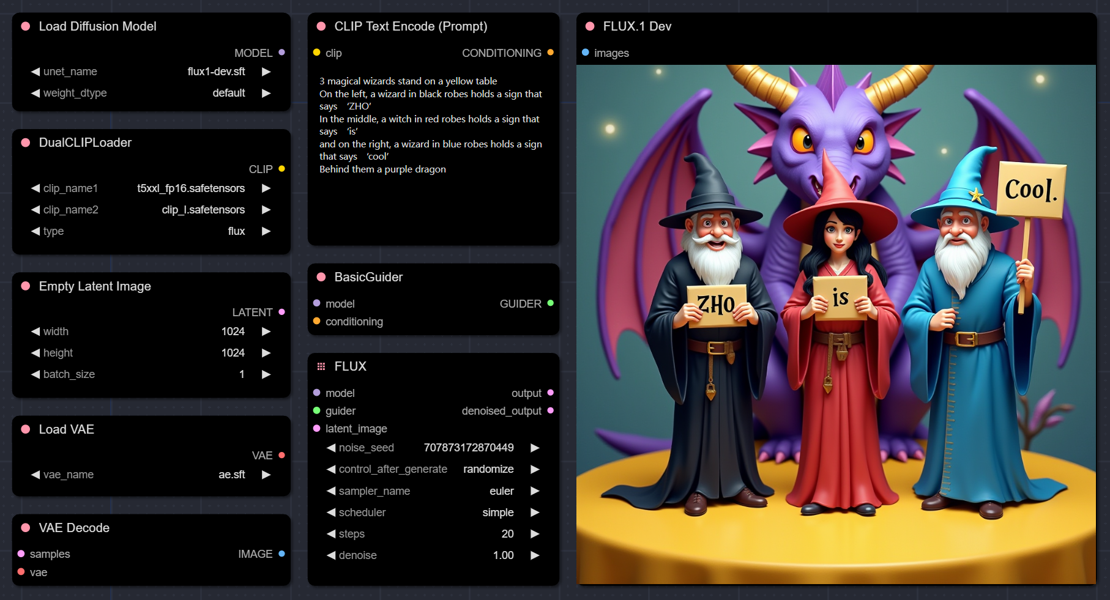
Task: Click the Empty Latent Image node title
Action: coord(95,286)
